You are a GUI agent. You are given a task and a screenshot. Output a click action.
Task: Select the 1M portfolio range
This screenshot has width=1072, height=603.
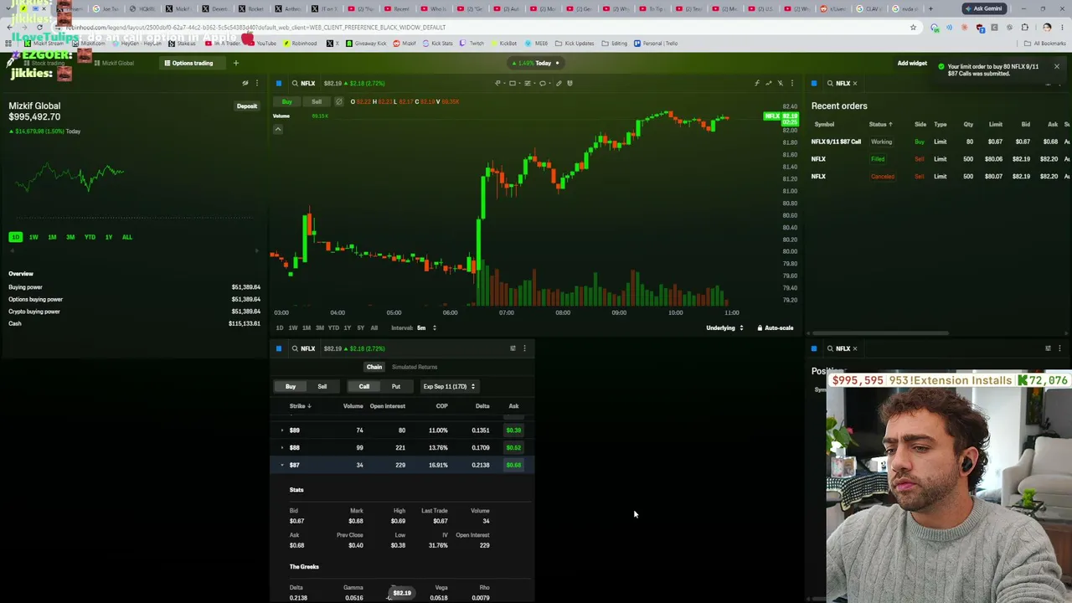[52, 237]
